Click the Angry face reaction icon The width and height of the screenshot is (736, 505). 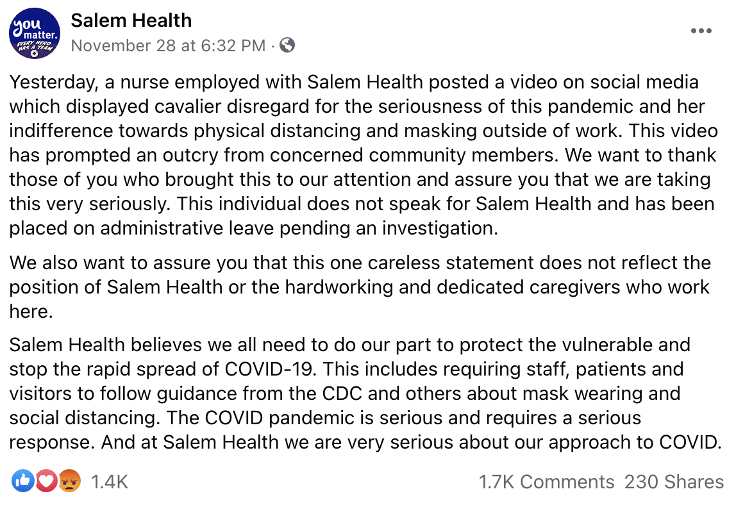[x=69, y=481]
